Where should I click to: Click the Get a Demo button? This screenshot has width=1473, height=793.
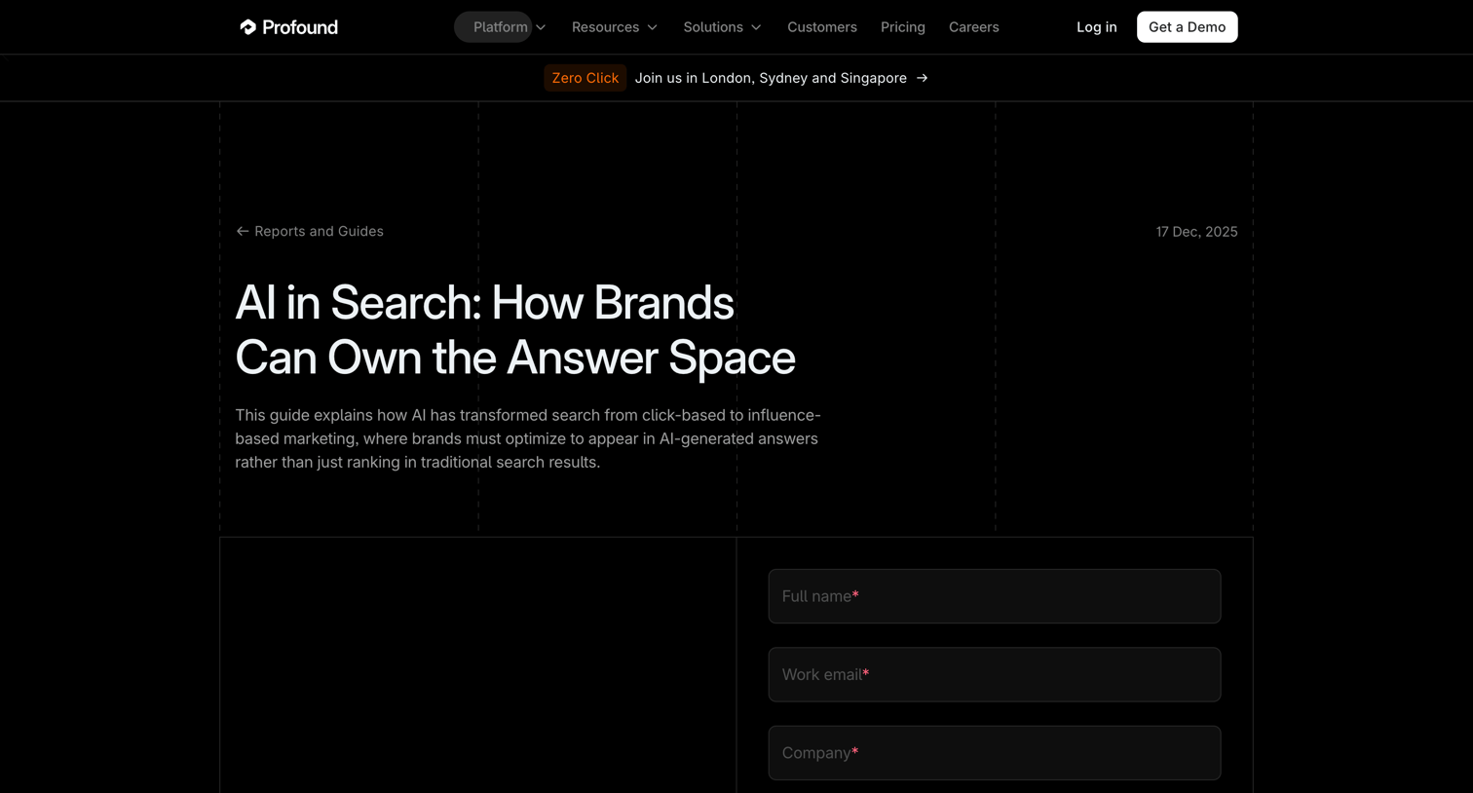[1187, 27]
